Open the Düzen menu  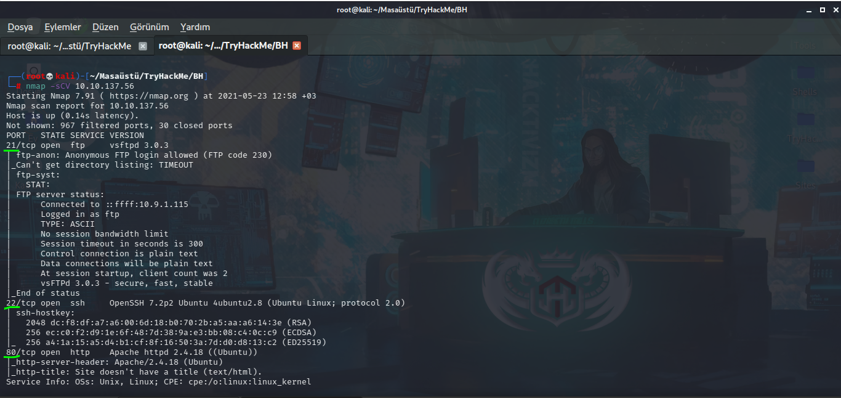pos(105,27)
